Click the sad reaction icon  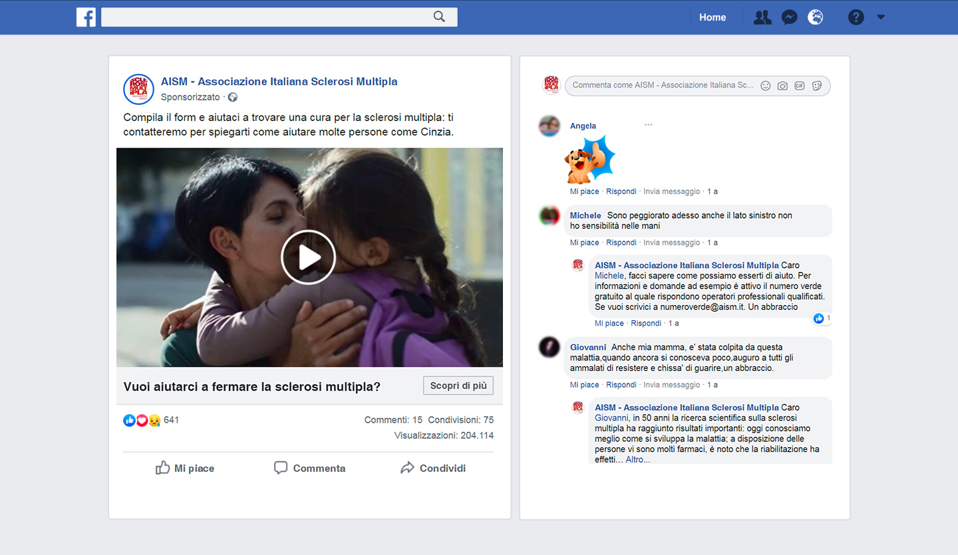pos(154,420)
